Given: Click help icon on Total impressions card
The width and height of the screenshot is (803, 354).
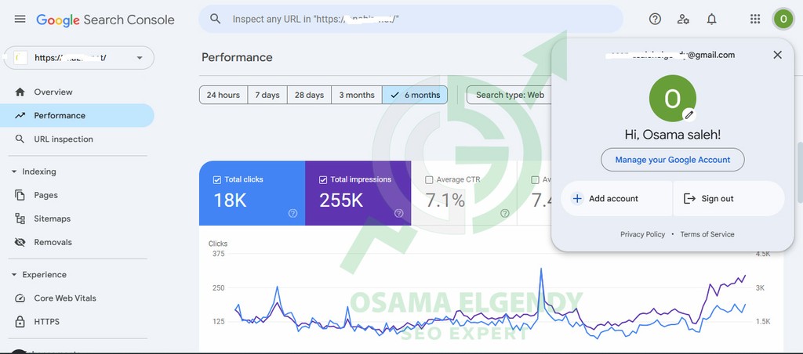Looking at the screenshot, I should 398,213.
